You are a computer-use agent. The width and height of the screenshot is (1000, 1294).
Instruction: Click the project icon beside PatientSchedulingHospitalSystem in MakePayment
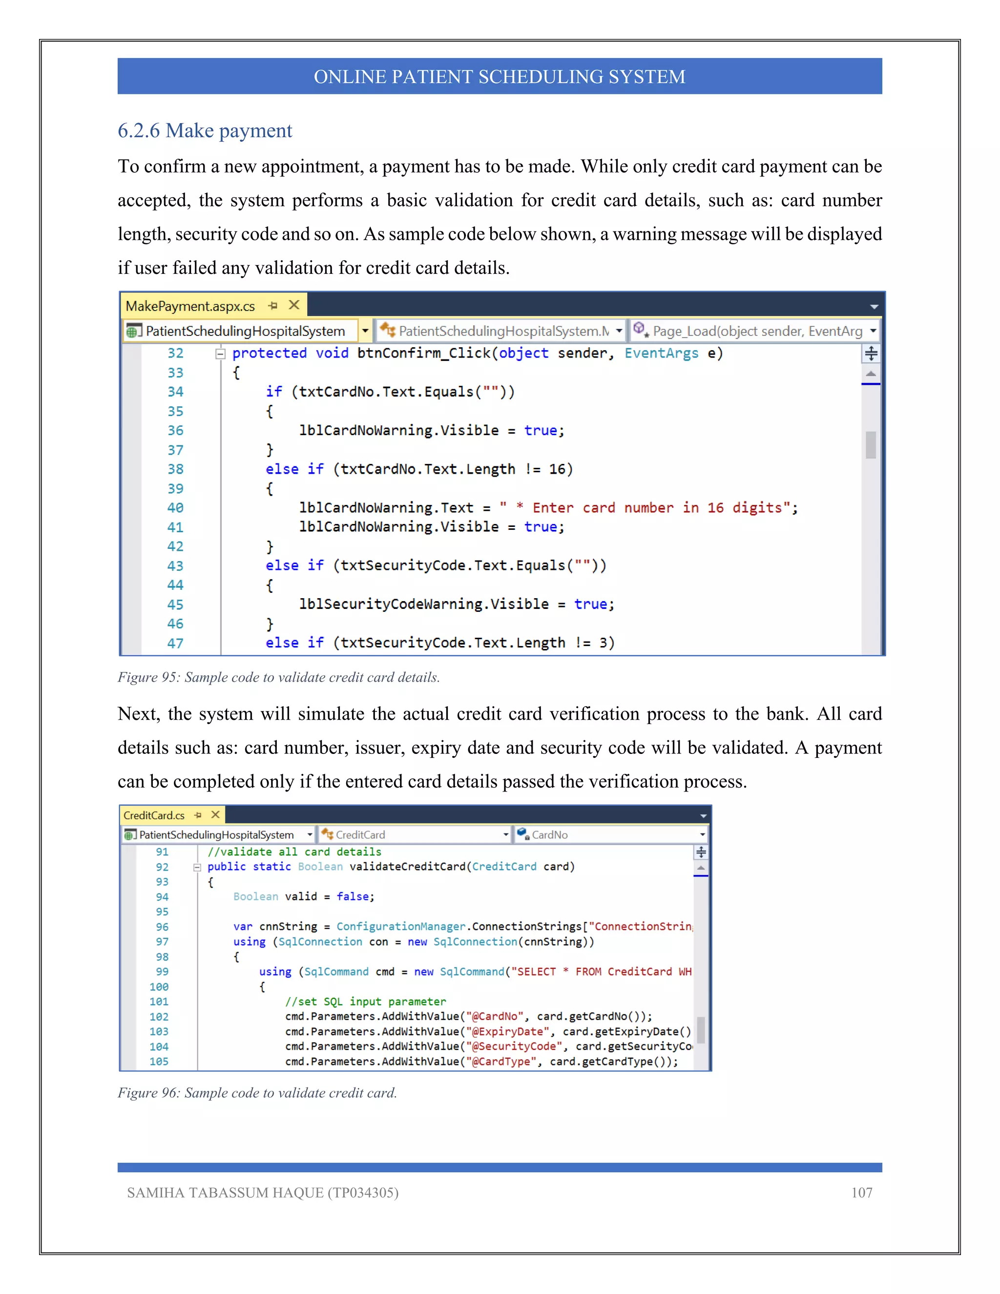pyautogui.click(x=134, y=331)
